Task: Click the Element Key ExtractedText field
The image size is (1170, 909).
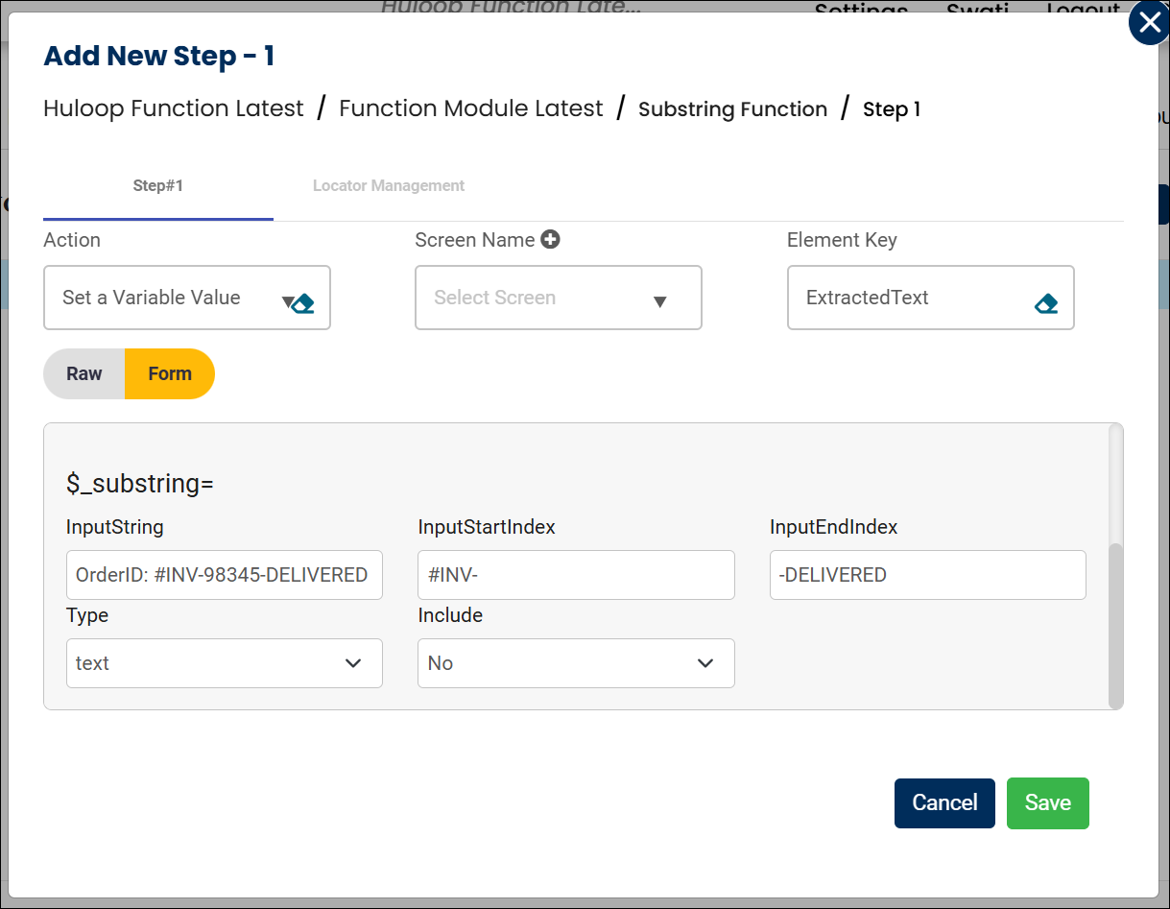Action: click(x=912, y=299)
